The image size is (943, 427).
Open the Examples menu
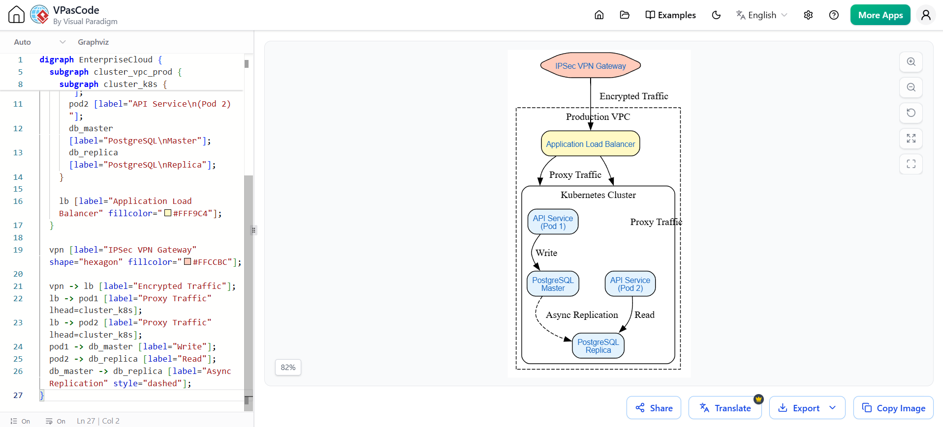tap(670, 15)
